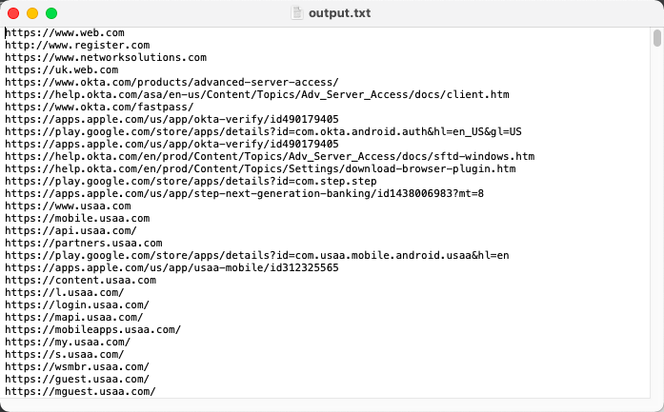664x412 pixels.
Task: Click the help.okta.com client.htm URL
Action: [257, 95]
